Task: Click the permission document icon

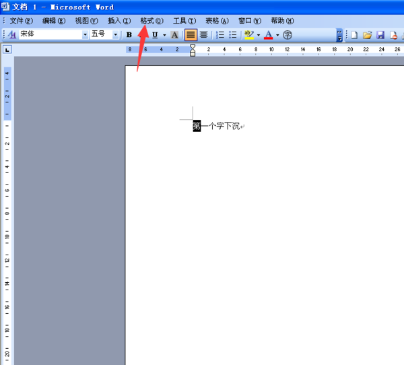Action: (x=393, y=35)
